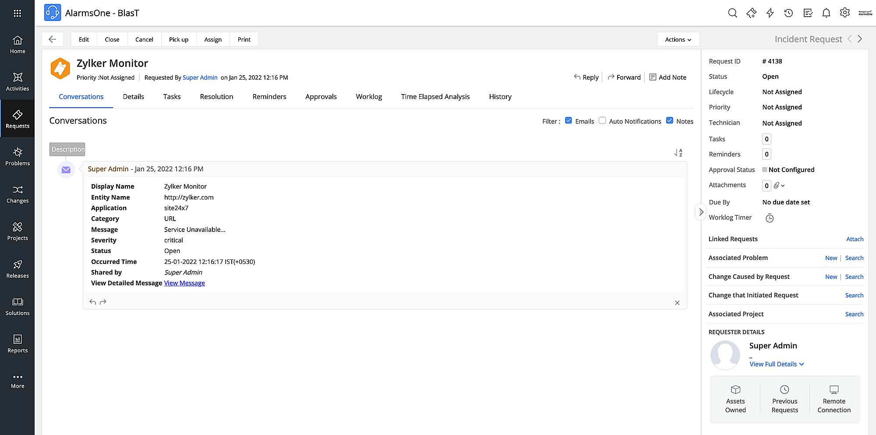
Task: Open the sparkle assistant icon in header
Action: pos(751,13)
